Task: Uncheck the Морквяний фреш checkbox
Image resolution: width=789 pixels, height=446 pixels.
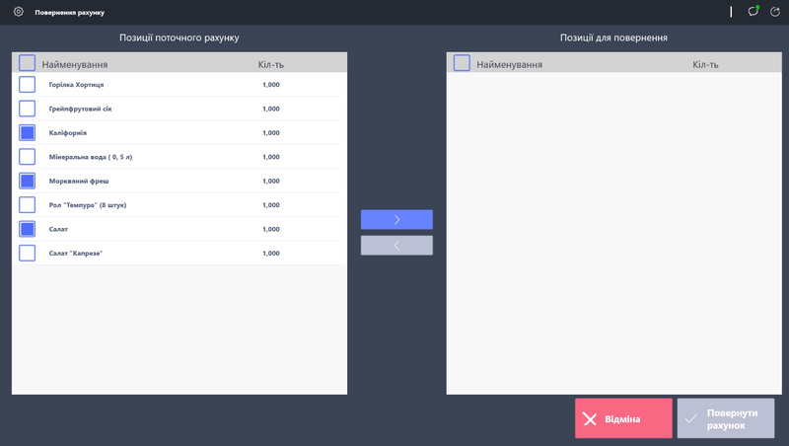Action: coord(28,181)
